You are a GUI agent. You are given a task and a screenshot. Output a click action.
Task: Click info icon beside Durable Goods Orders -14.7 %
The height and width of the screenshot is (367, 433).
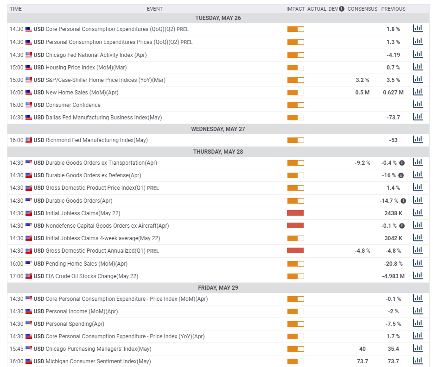pyautogui.click(x=403, y=201)
